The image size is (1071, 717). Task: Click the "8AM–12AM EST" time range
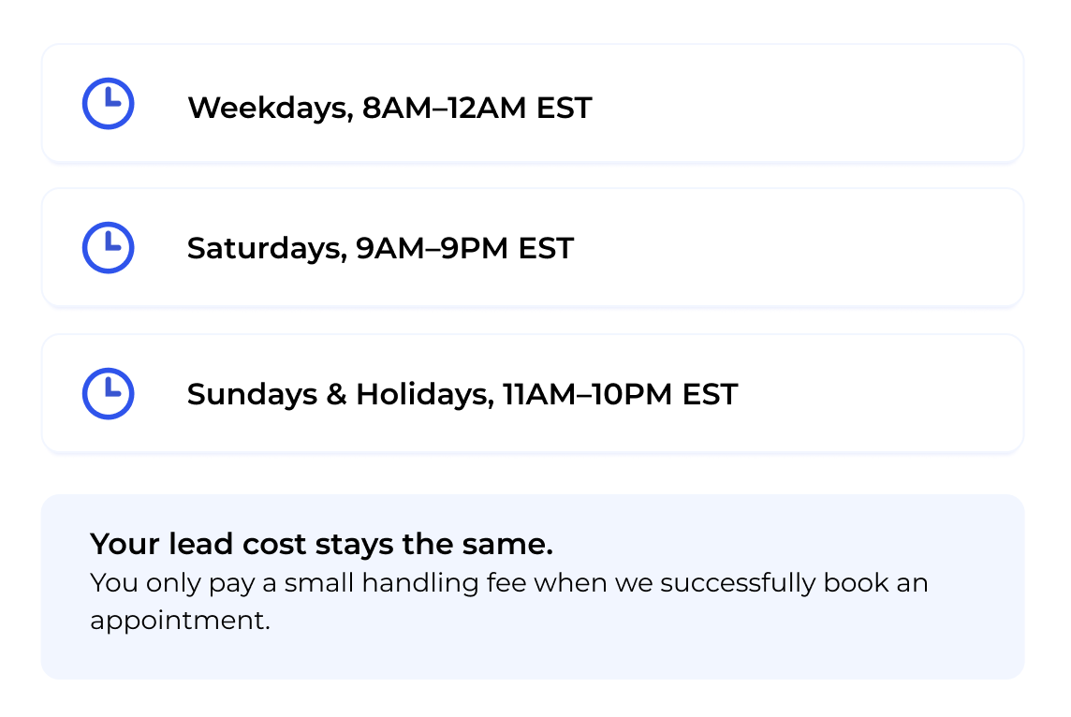(477, 108)
